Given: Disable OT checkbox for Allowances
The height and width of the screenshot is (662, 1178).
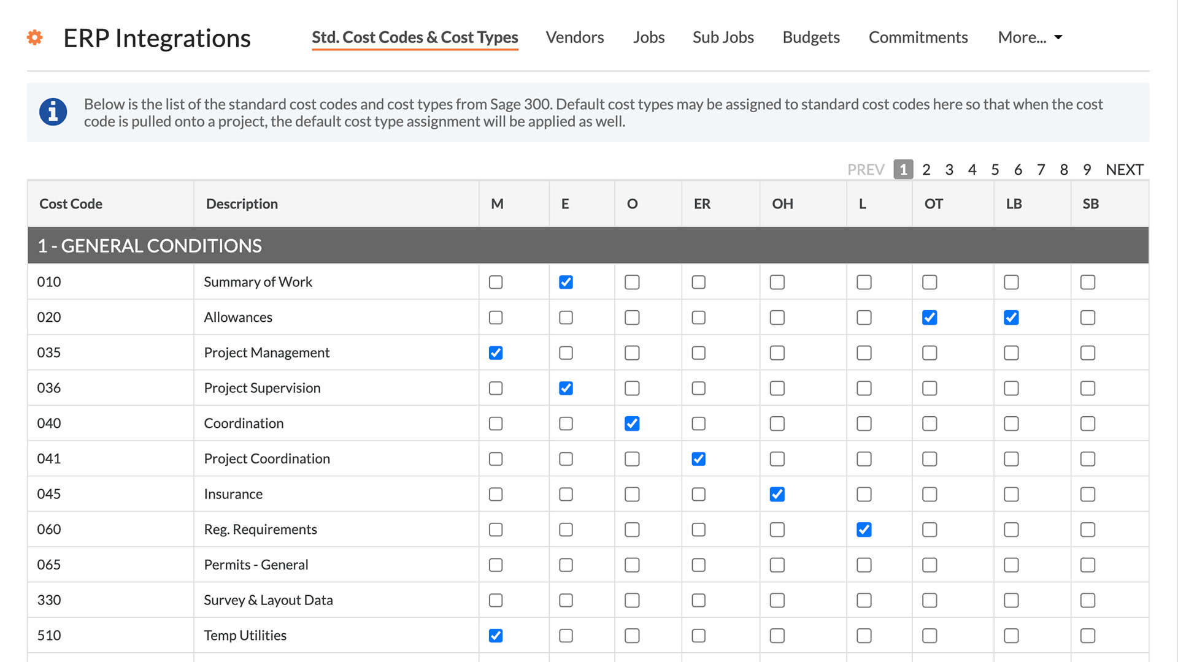Looking at the screenshot, I should point(930,318).
